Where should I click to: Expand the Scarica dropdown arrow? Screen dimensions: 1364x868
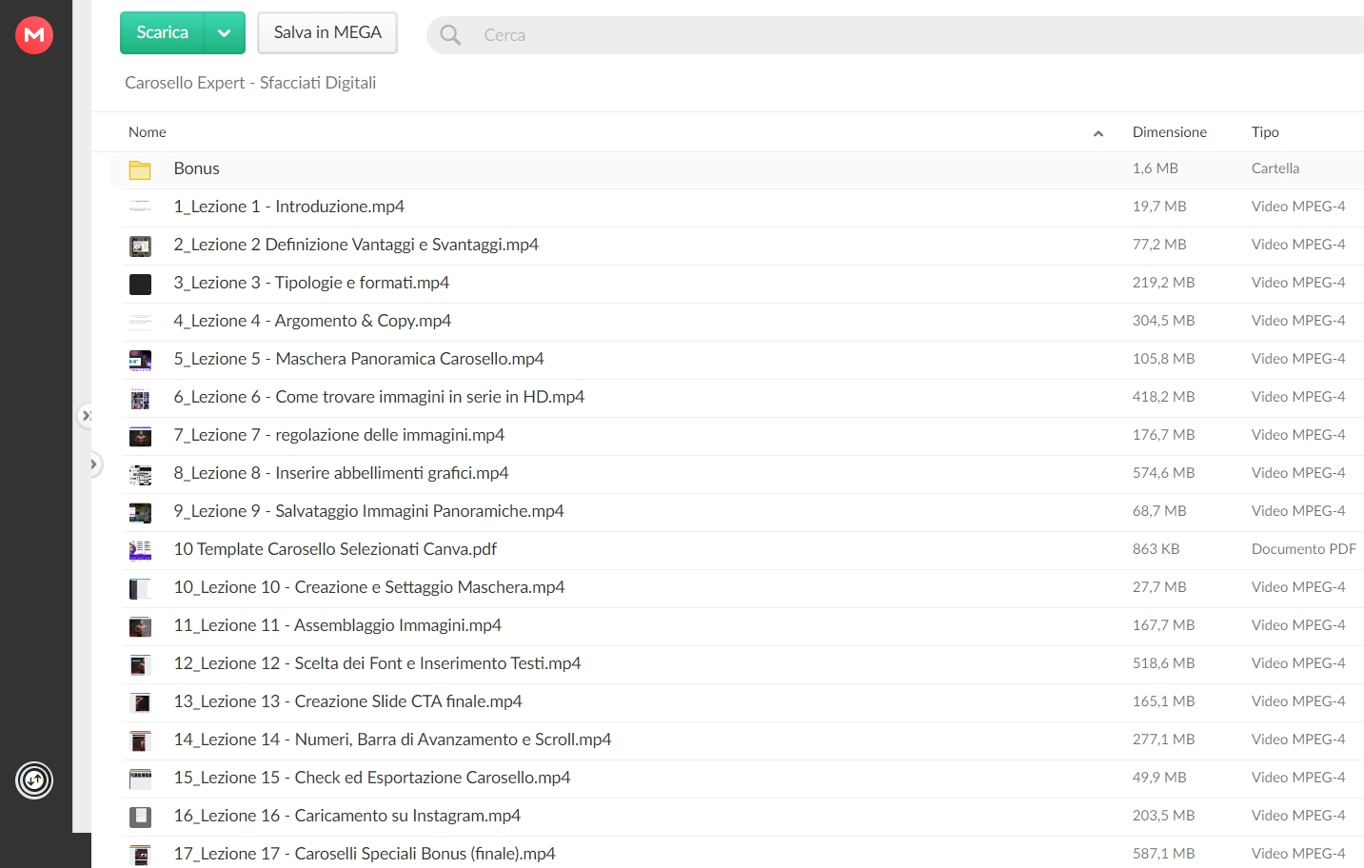pyautogui.click(x=225, y=33)
